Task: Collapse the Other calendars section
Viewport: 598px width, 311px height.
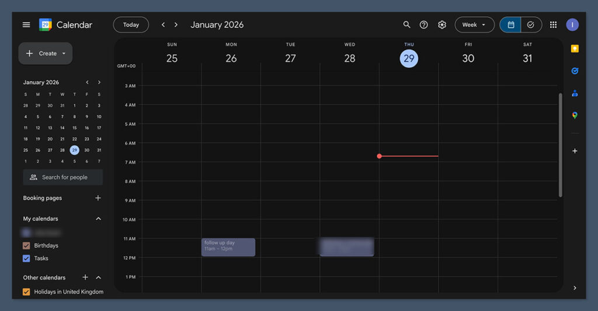Action: tap(98, 278)
